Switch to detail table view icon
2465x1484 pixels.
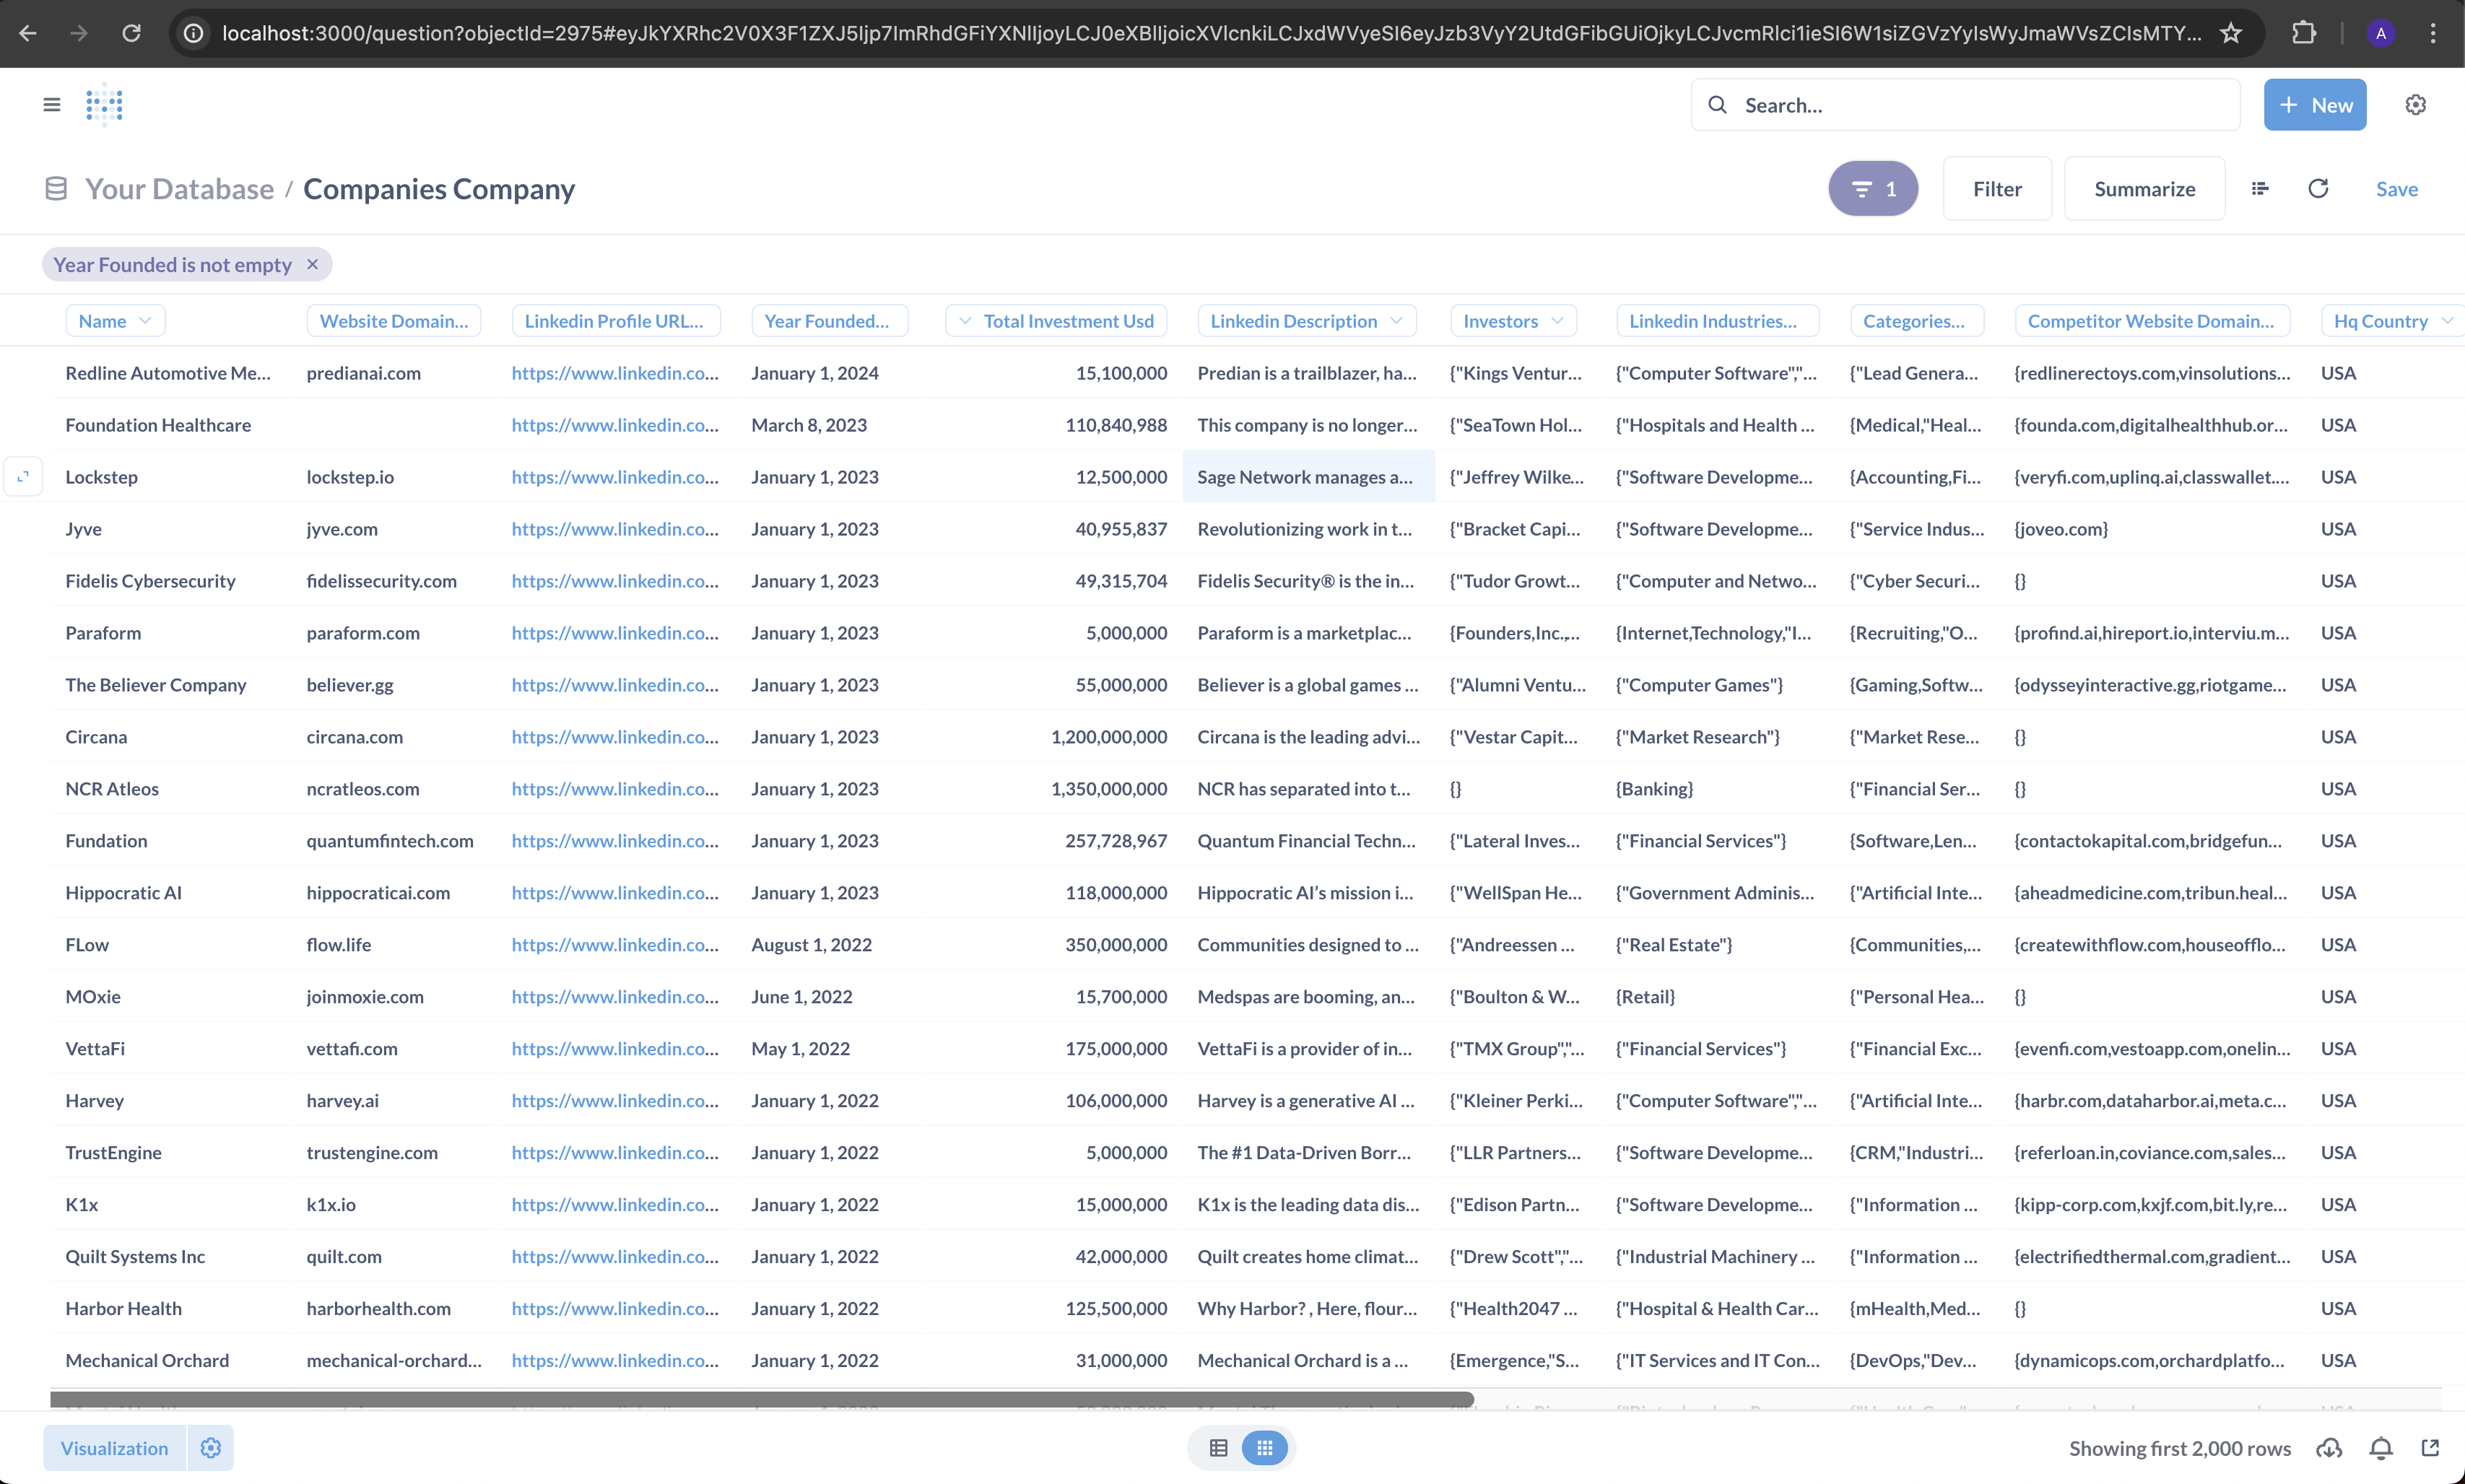(x=1218, y=1448)
